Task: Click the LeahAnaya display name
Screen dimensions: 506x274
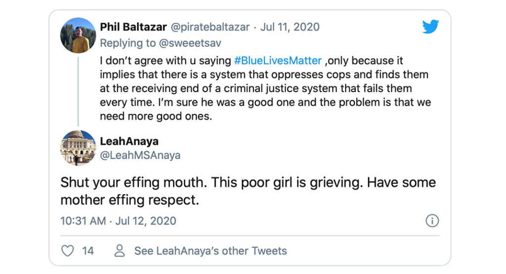Action: 129,141
